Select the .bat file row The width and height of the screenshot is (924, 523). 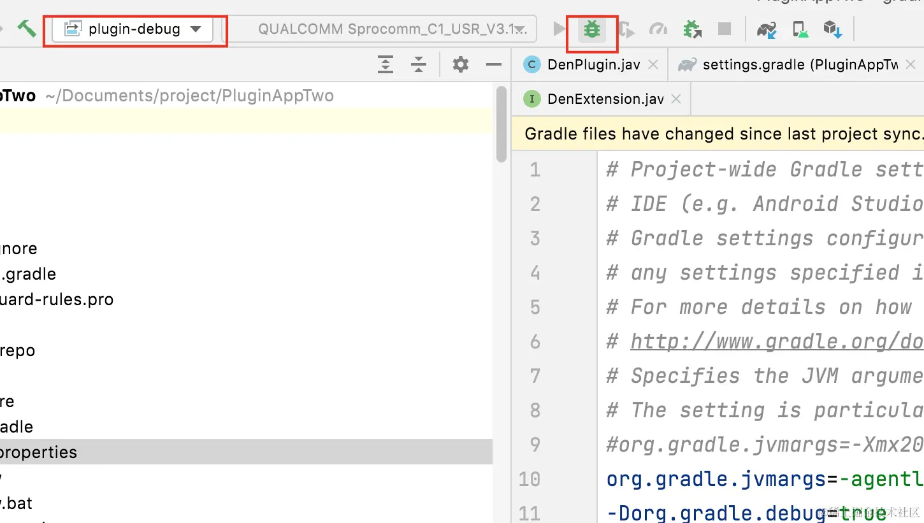pyautogui.click(x=247, y=503)
